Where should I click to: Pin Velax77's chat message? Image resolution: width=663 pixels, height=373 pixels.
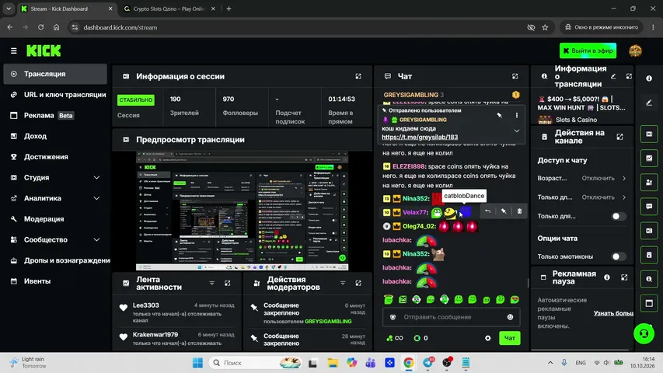504,211
